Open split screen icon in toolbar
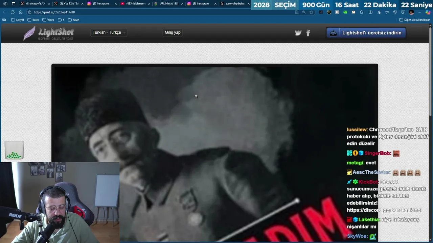This screenshot has width=433, height=243. [370, 12]
